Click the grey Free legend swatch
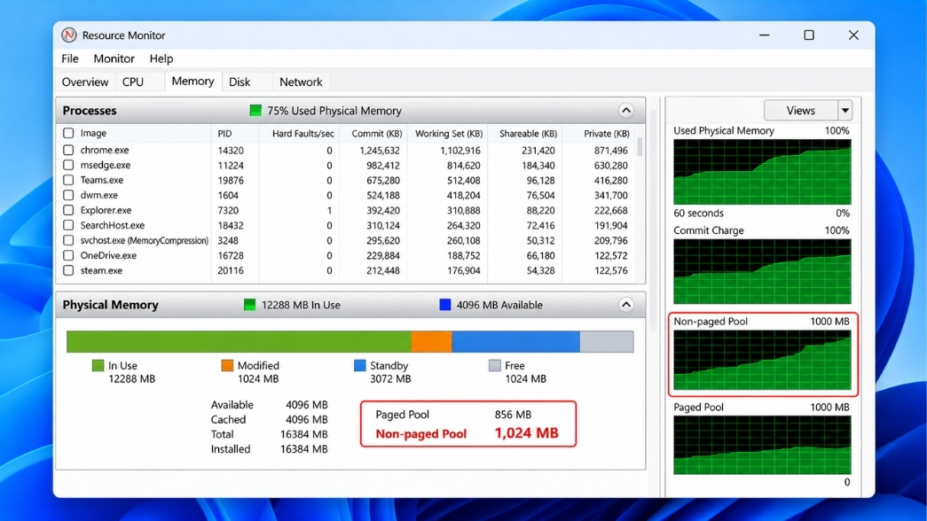 [495, 366]
